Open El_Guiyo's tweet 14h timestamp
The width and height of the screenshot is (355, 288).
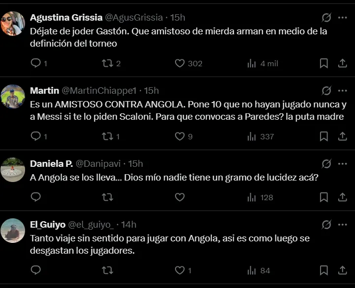coord(128,225)
